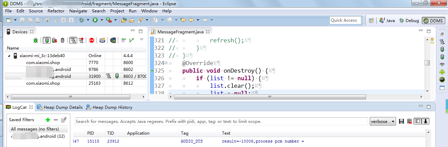448x147 pixels.
Task: Click the Back navigation arrow
Action: 191,20
